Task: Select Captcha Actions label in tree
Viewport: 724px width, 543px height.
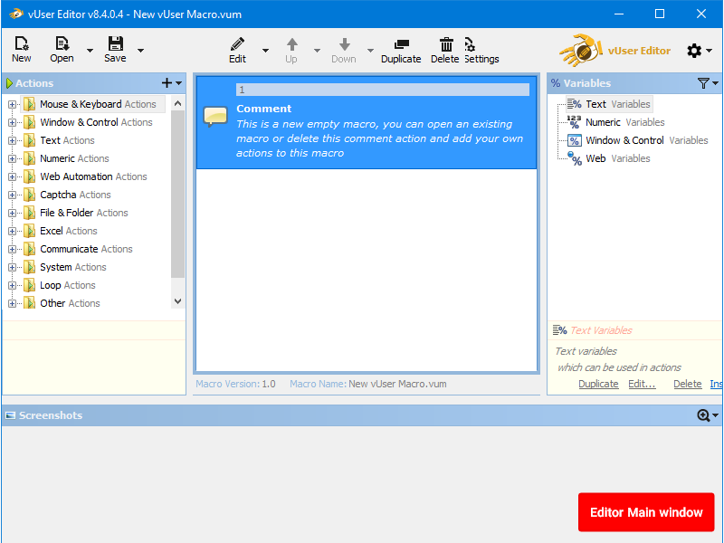Action: [x=75, y=195]
